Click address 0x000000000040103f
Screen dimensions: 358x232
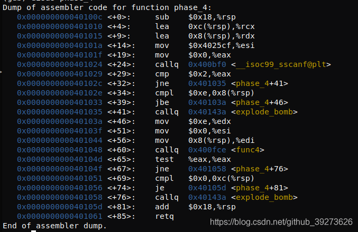pos(60,131)
